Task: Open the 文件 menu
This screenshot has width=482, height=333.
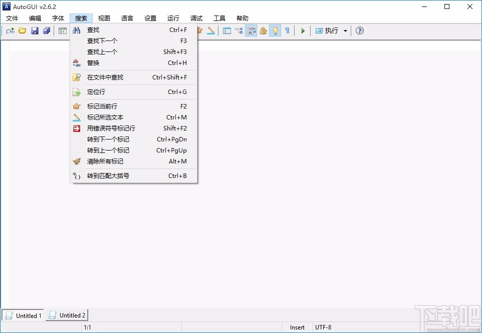Action: click(x=13, y=18)
